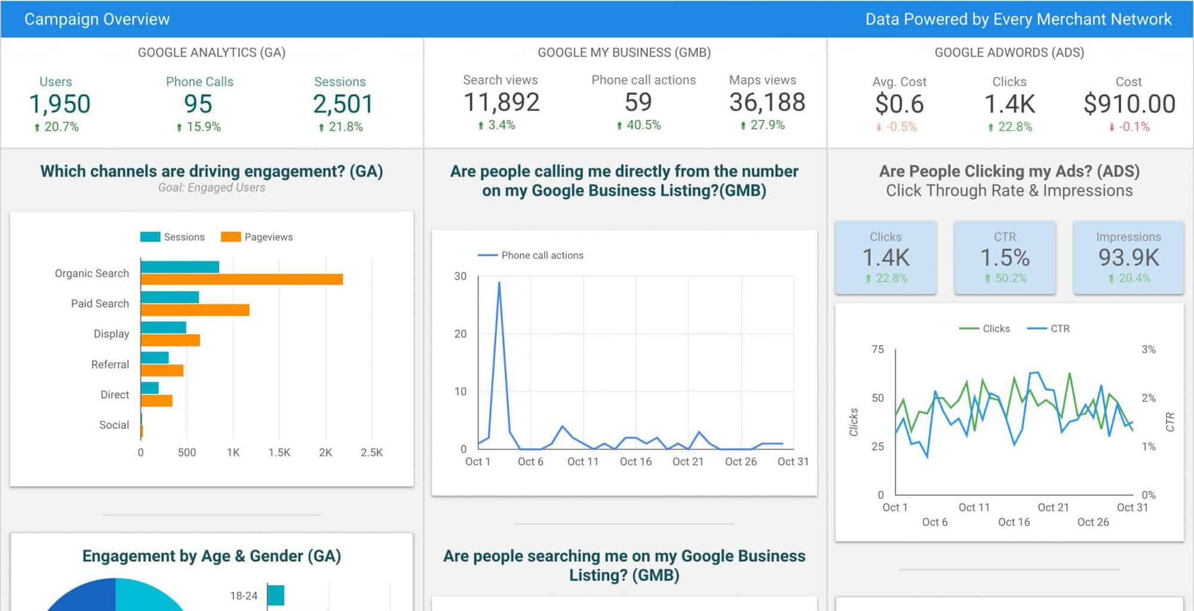Click the Organic Search axis label
The width and height of the screenshot is (1194, 611).
click(91, 273)
